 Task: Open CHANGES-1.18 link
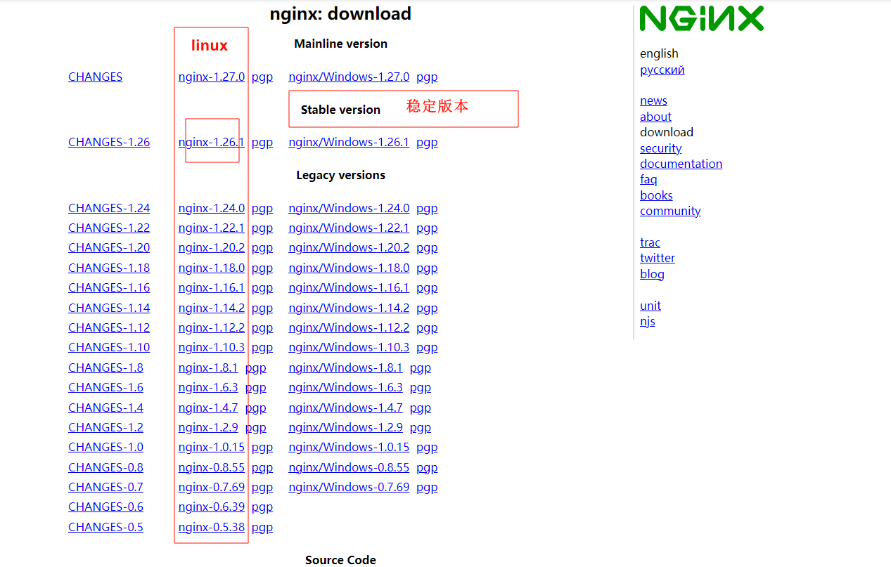tap(109, 268)
